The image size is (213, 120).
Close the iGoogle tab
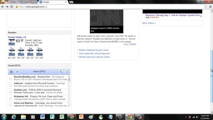66,2
